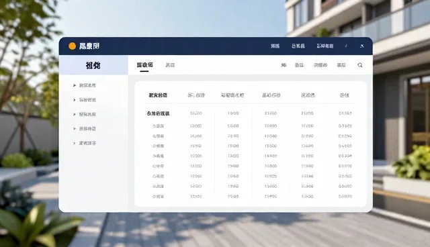Click the orange circle logo in header
Image resolution: width=430 pixels, height=247 pixels.
72,46
